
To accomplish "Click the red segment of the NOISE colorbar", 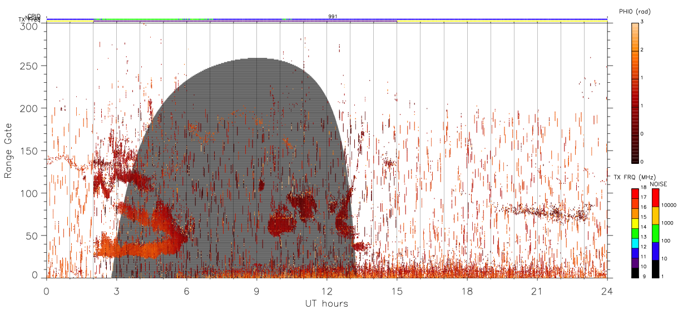I will [x=655, y=198].
